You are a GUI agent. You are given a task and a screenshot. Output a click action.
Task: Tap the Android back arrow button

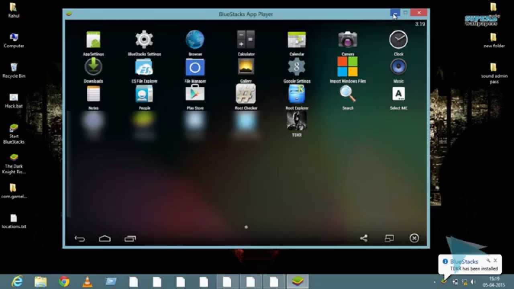click(80, 238)
